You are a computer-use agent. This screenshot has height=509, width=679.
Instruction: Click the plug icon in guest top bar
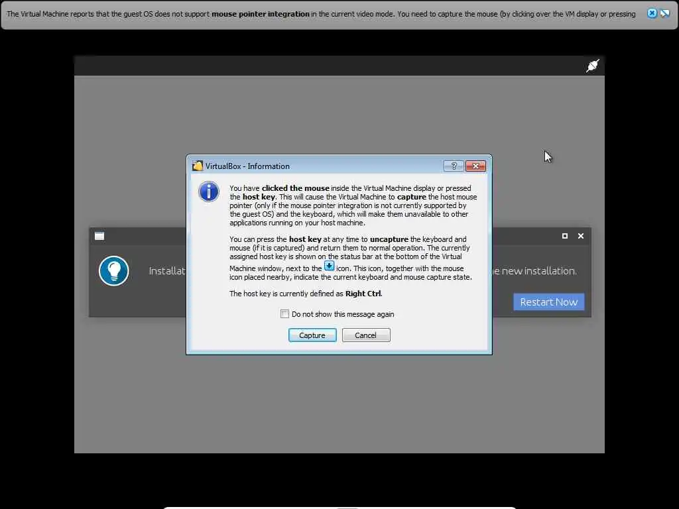coord(592,66)
